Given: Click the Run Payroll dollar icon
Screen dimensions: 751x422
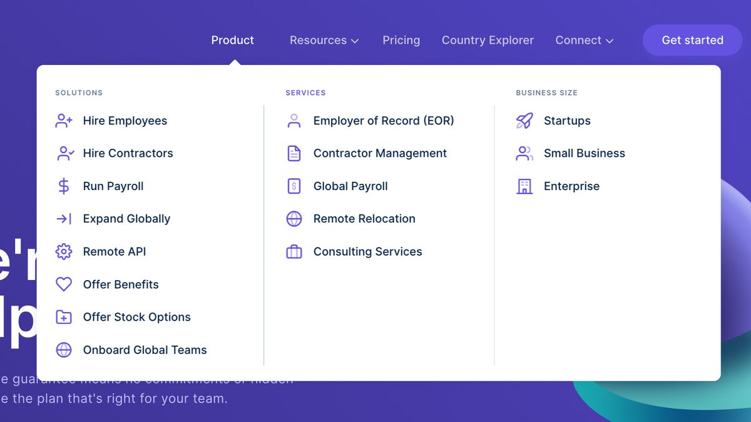Looking at the screenshot, I should (63, 186).
